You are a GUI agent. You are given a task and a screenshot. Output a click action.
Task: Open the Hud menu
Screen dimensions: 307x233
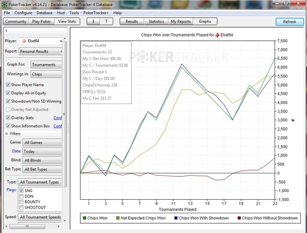coord(61,13)
